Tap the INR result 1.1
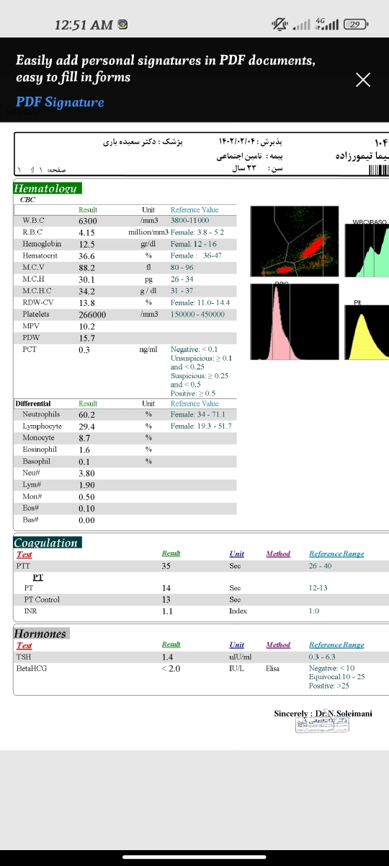The image size is (389, 866). (x=167, y=611)
